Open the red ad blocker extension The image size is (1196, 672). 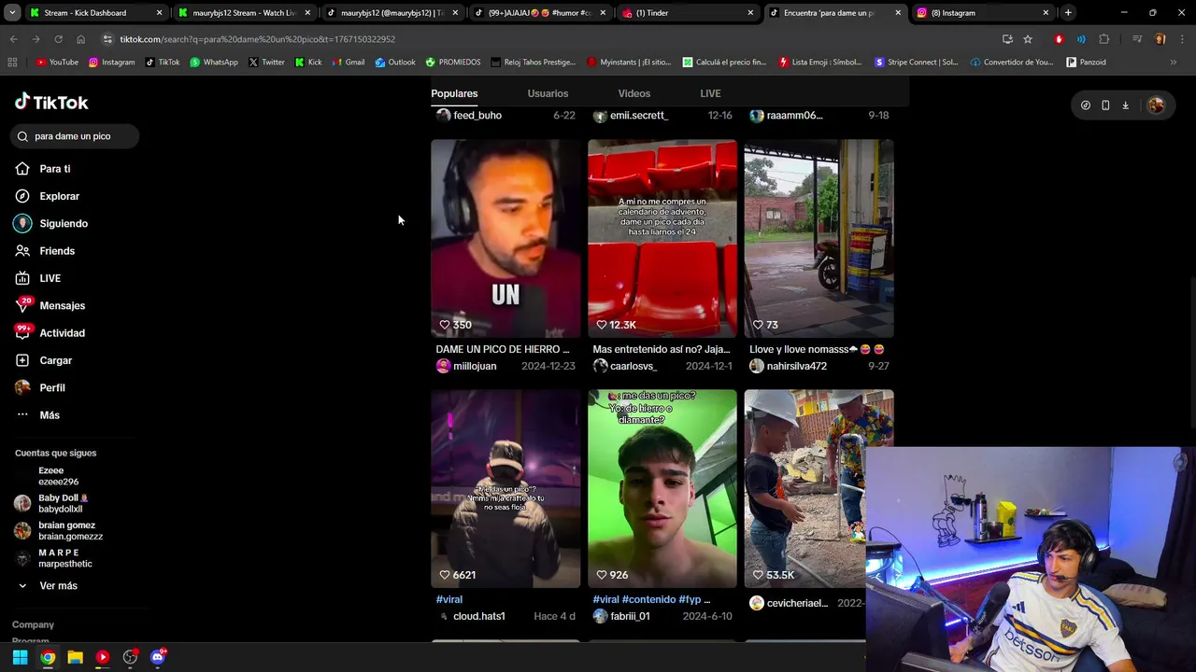pyautogui.click(x=1059, y=39)
